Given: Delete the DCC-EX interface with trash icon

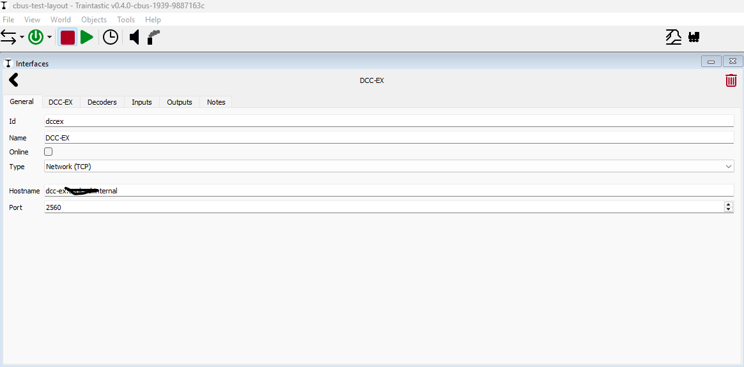Looking at the screenshot, I should (731, 80).
